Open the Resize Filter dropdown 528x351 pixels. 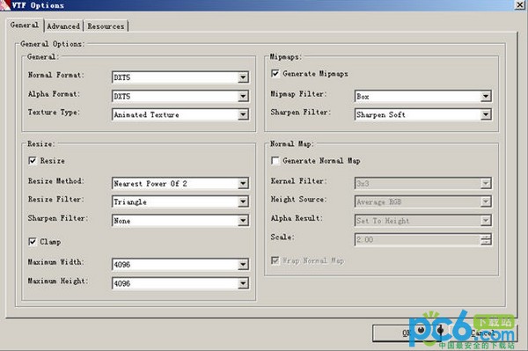(180, 202)
